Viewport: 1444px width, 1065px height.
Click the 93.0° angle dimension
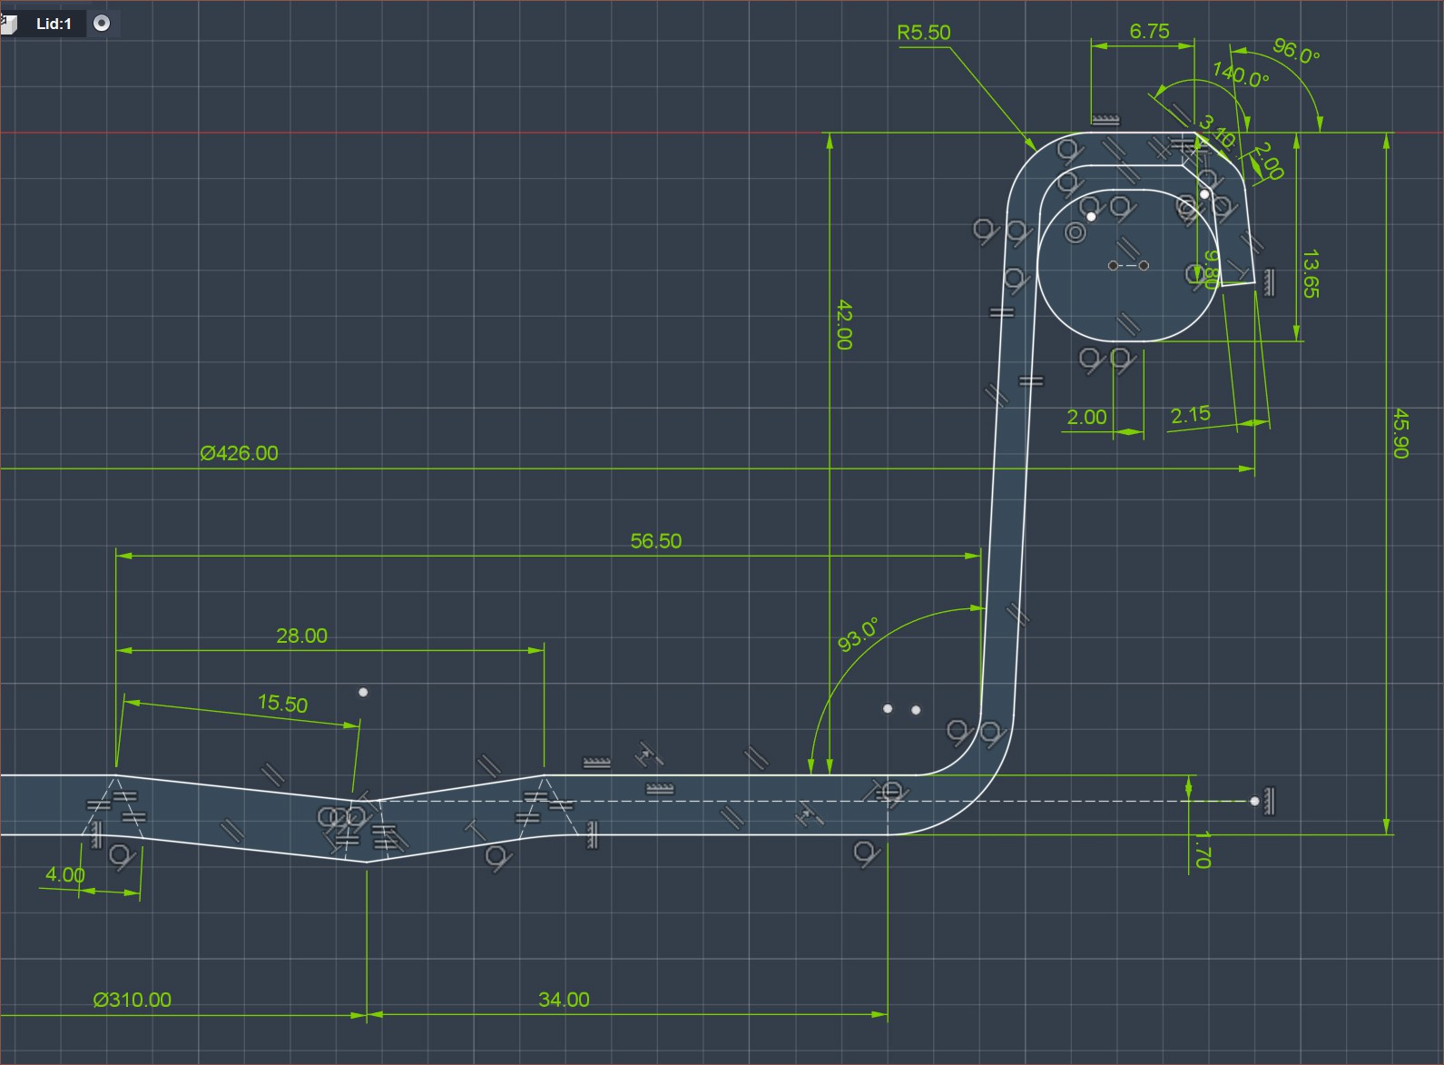(858, 635)
